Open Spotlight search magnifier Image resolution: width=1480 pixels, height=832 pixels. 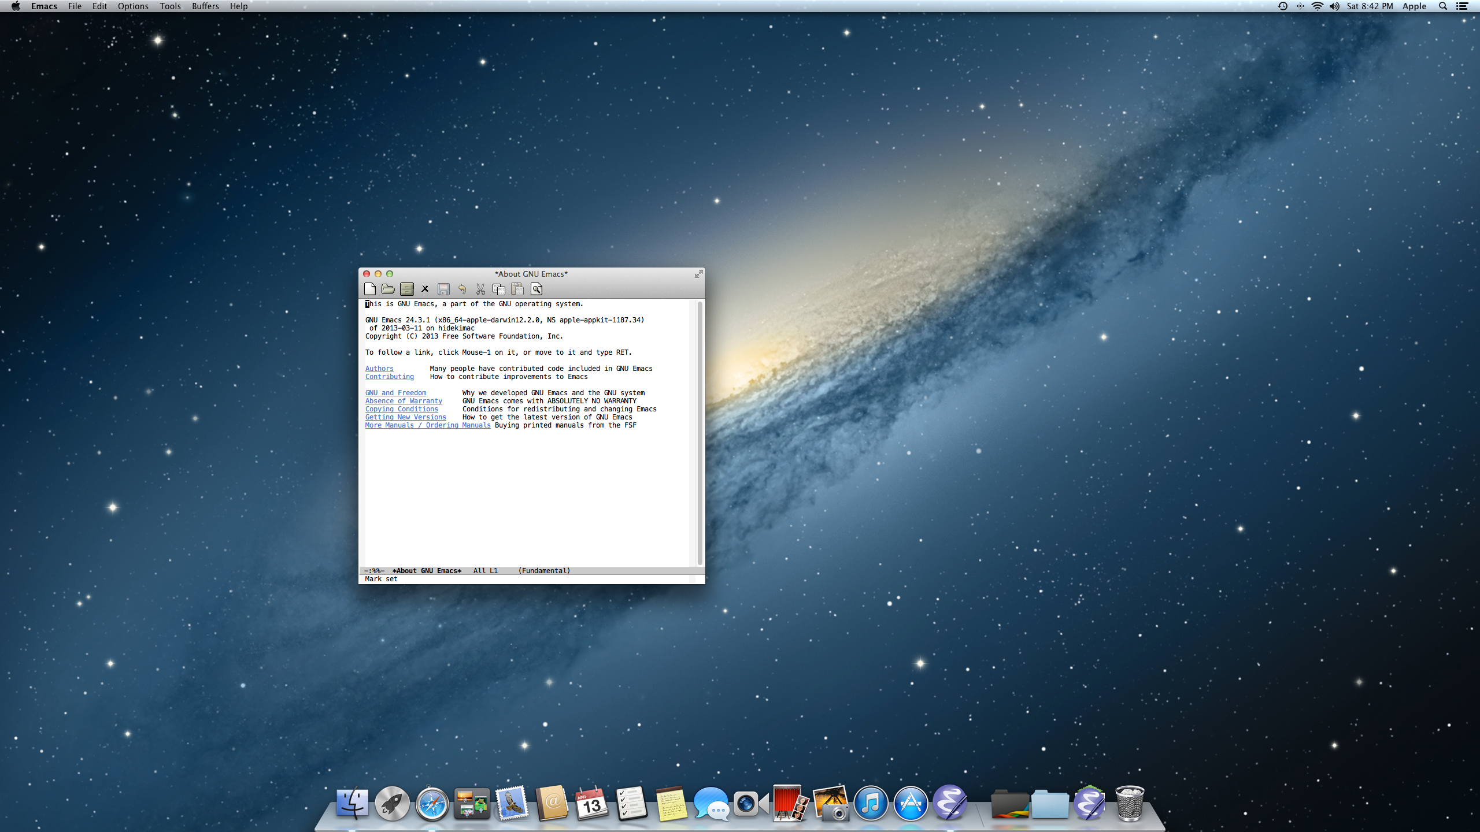coord(1443,6)
